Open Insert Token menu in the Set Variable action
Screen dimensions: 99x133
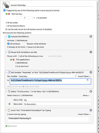pos(84,76)
